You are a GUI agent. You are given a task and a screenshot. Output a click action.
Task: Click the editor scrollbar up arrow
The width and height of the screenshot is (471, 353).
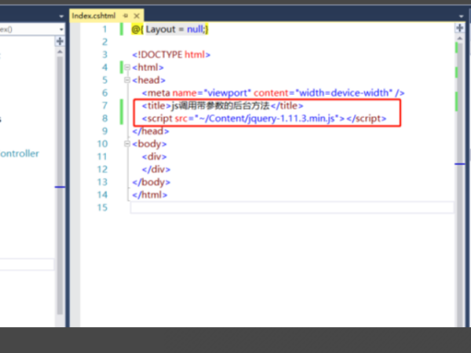point(459,38)
